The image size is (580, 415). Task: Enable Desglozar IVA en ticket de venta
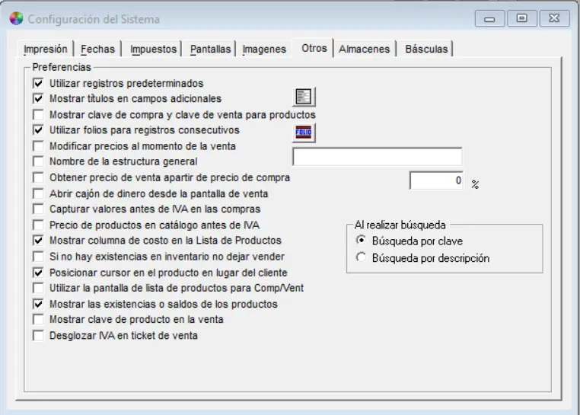[x=38, y=335]
